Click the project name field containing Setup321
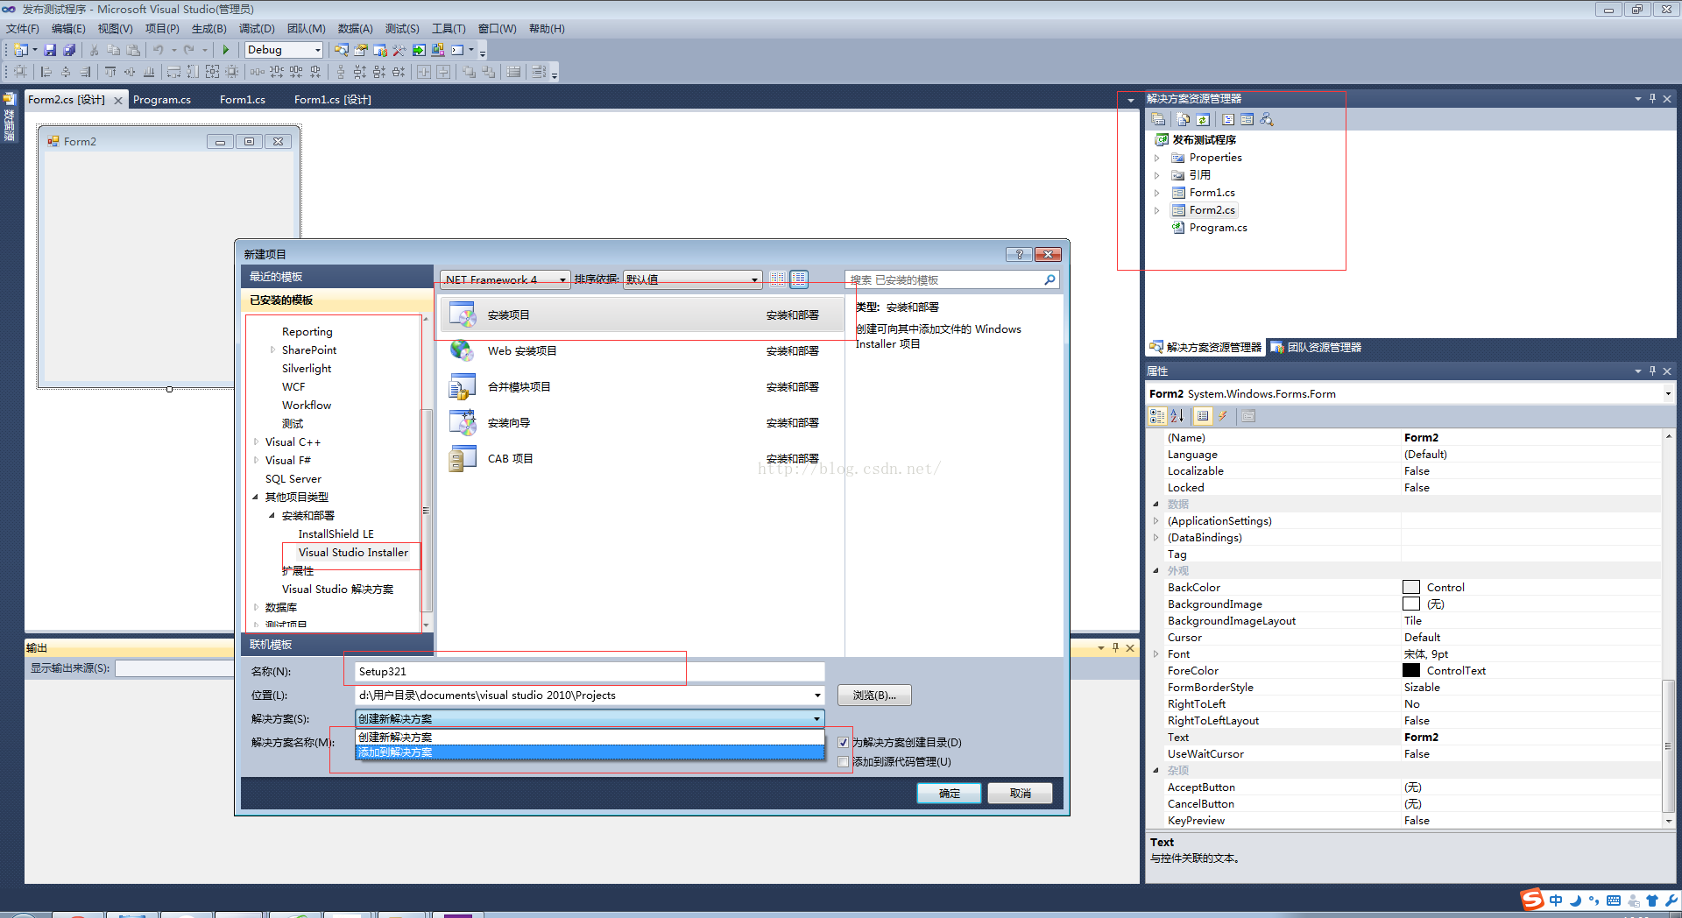This screenshot has width=1682, height=918. coord(590,672)
